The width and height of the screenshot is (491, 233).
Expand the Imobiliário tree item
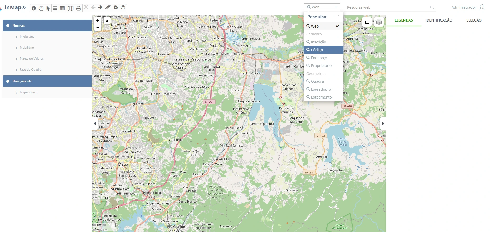16,37
